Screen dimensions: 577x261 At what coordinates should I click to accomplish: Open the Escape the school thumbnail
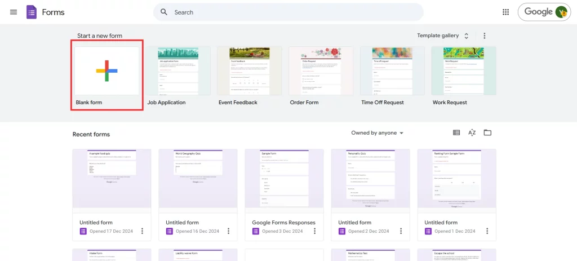click(x=456, y=255)
